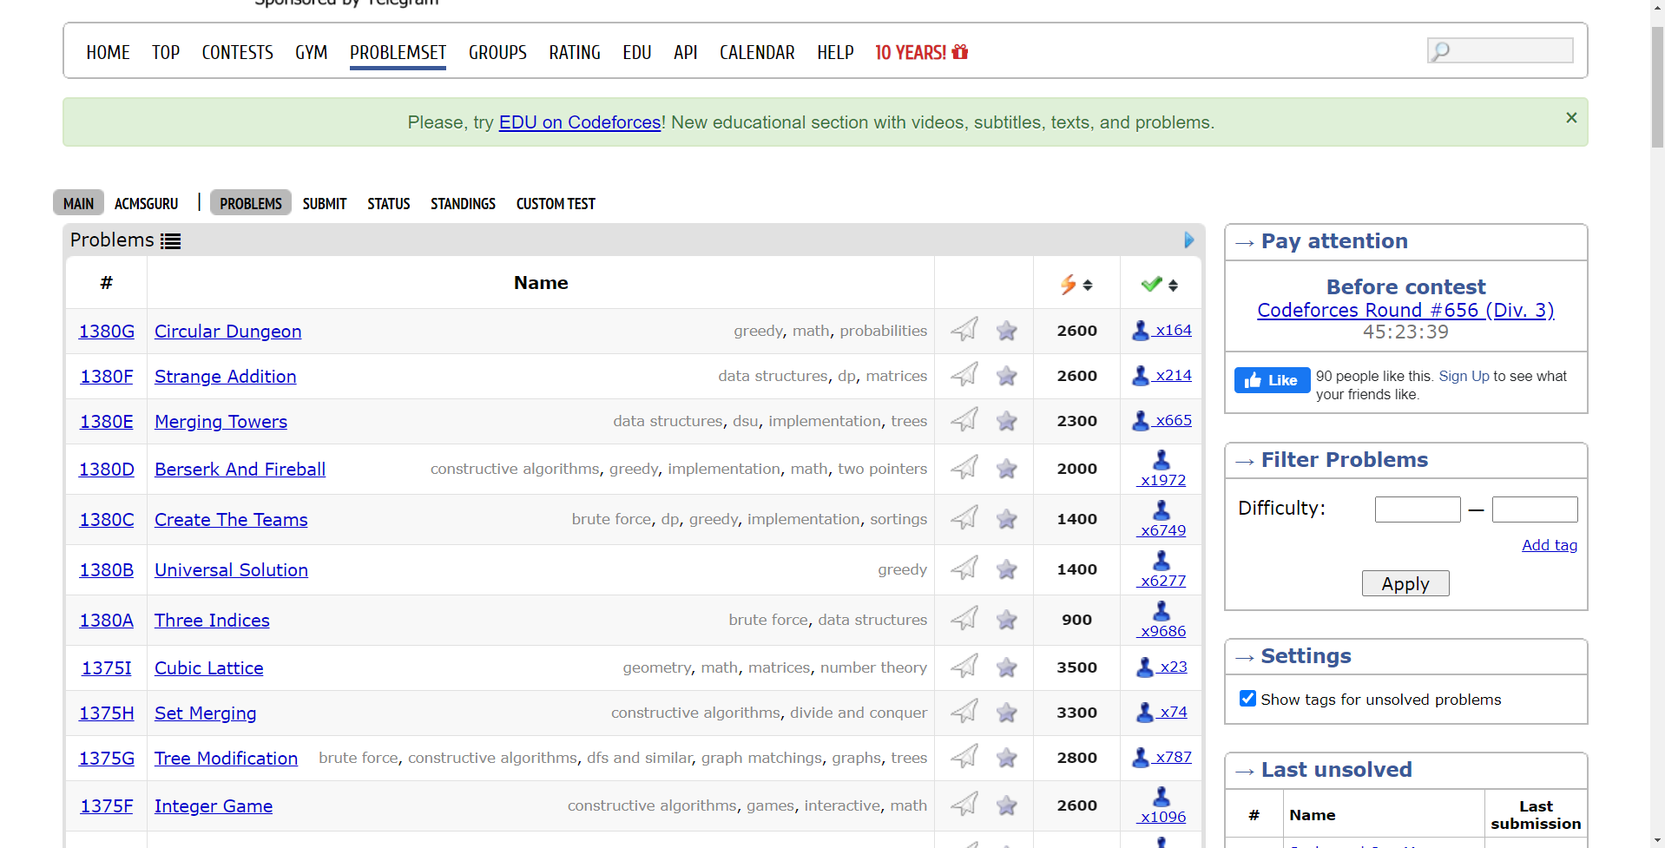Viewport: 1665px width, 848px height.
Task: Open the Circular Dungeon problem
Action: [x=227, y=331]
